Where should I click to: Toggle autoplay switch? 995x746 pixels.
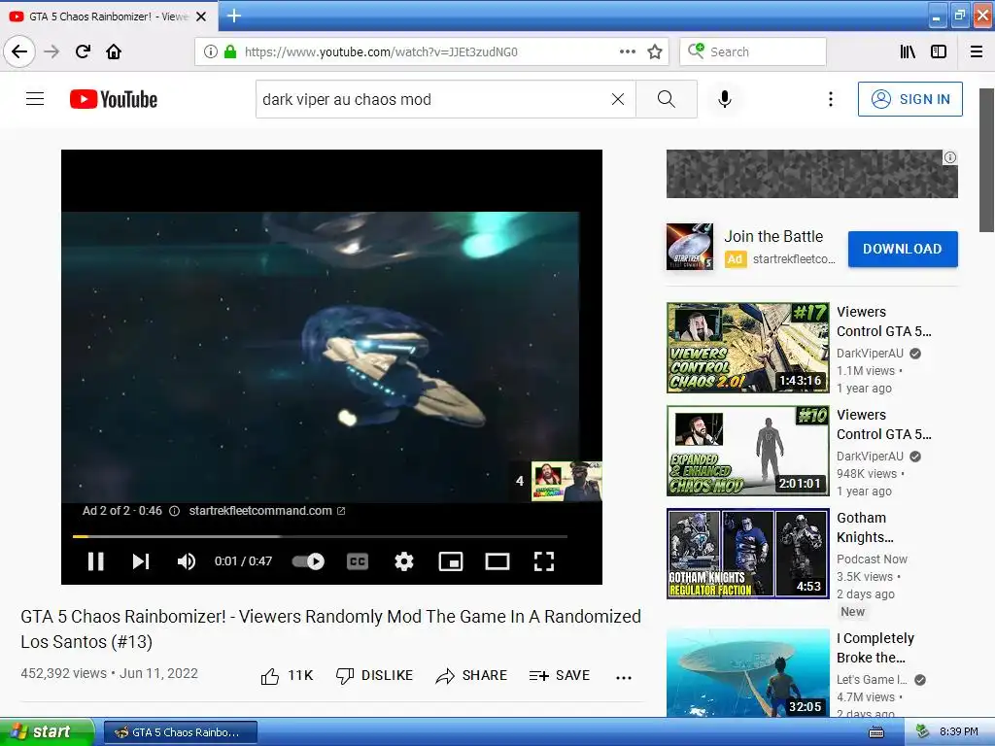pos(308,561)
